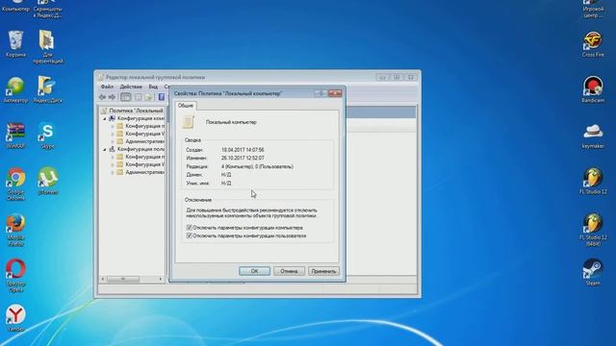Click the tree pane scrollbar right arrow
Screen dimensions: 616x346
161,280
